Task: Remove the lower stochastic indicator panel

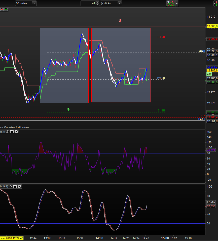Action: click(x=19, y=186)
